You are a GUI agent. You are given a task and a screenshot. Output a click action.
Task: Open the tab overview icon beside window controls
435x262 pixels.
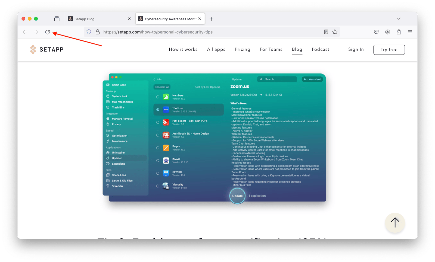tap(57, 19)
